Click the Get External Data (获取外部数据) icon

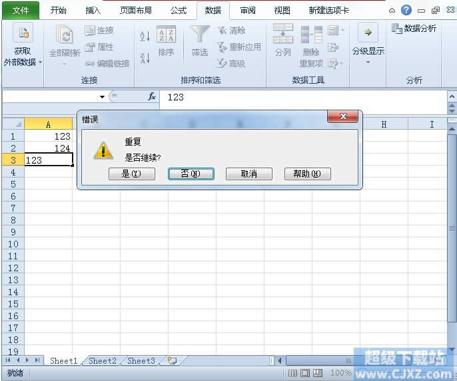tap(23, 35)
